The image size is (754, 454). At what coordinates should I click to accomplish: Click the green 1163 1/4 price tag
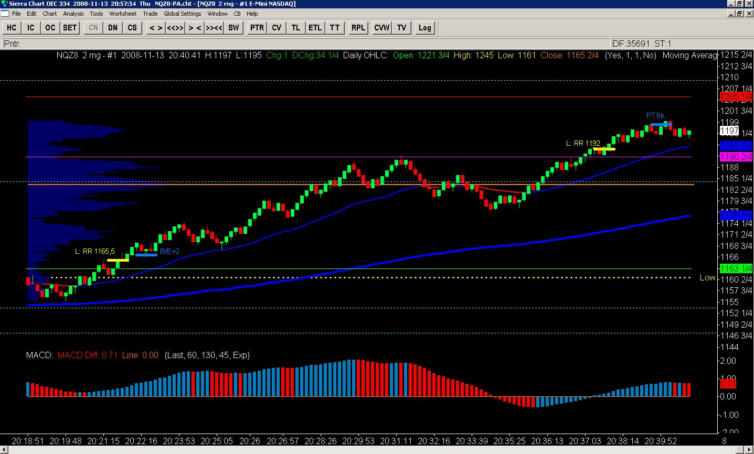(x=736, y=268)
